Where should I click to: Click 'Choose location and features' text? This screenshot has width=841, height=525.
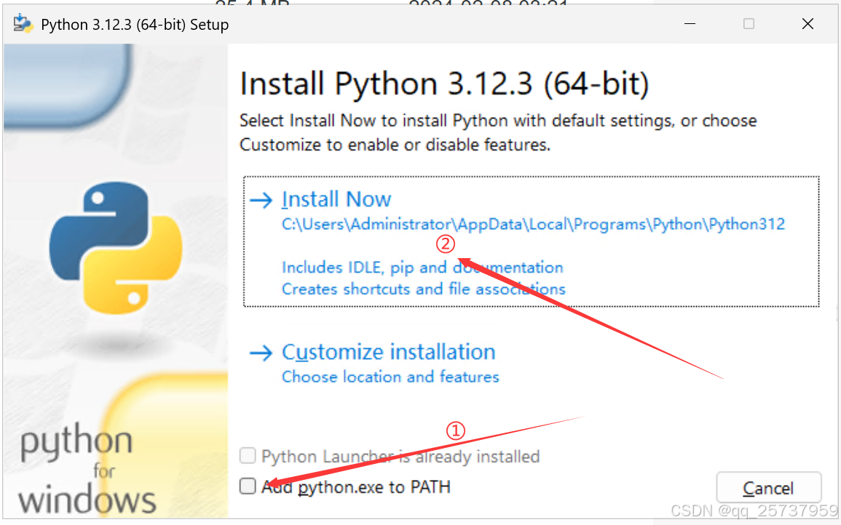(x=390, y=377)
